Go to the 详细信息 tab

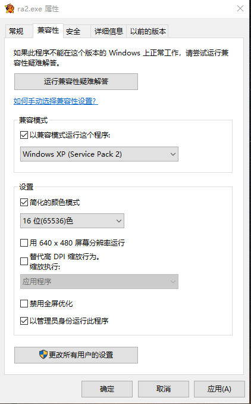pos(108,32)
